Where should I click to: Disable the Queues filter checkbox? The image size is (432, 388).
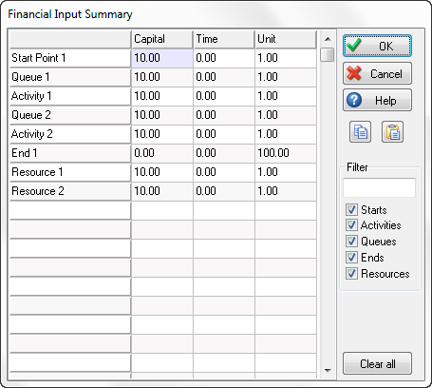click(351, 242)
